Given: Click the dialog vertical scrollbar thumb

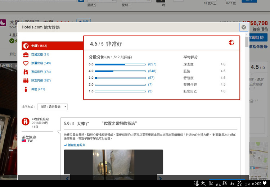Looking at the screenshot, I should (247, 42).
